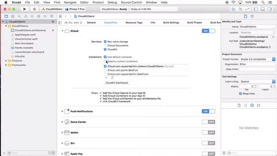Show the Code Snippet library
Viewport: 277px width, 156px height.
point(245,105)
